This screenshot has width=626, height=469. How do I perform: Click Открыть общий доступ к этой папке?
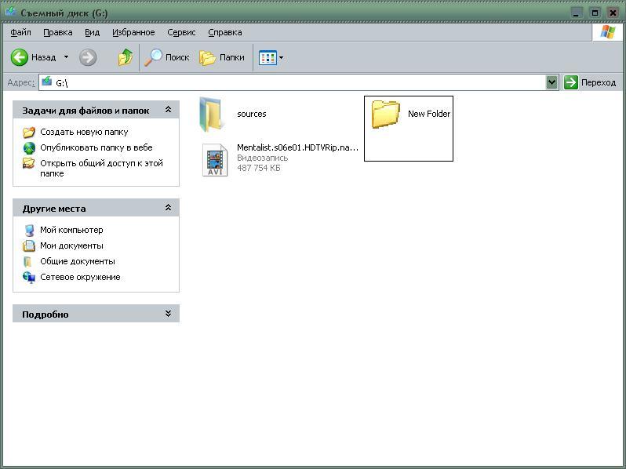pos(101,168)
